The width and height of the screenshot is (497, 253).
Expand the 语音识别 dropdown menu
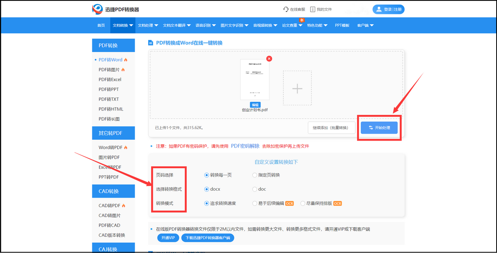205,25
